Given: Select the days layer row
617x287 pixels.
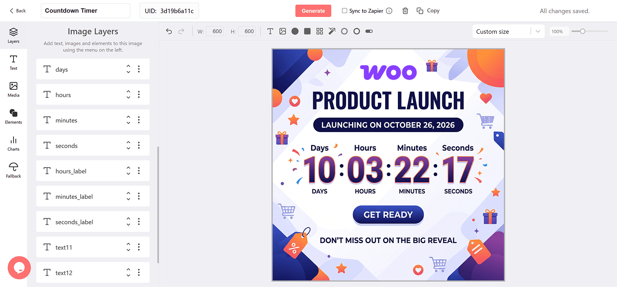Looking at the screenshot, I should tap(93, 69).
